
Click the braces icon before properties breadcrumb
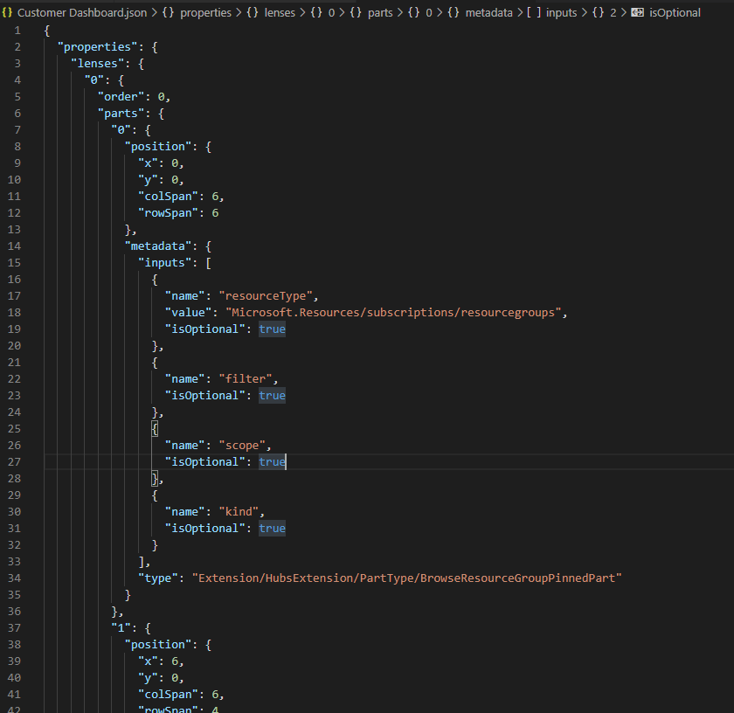pyautogui.click(x=168, y=13)
